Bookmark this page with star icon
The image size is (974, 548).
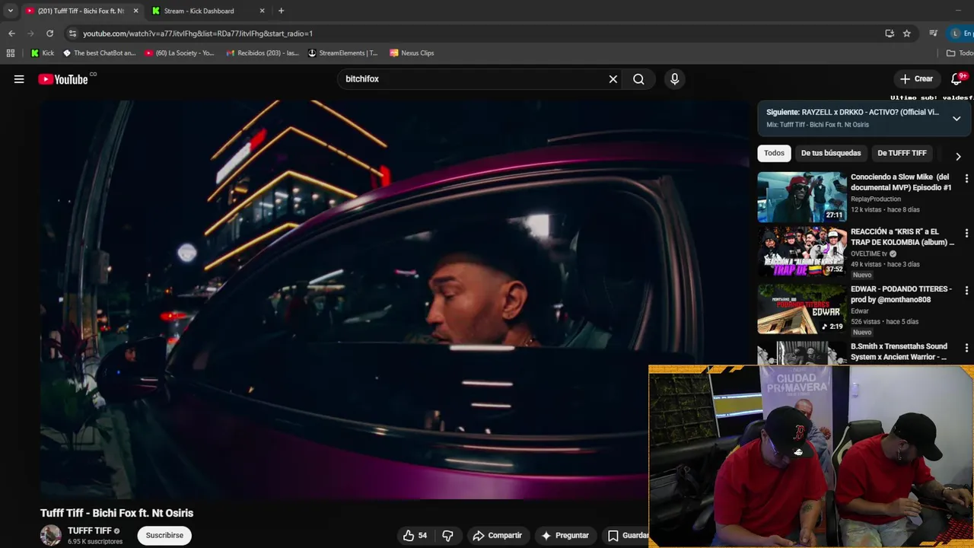coord(907,33)
